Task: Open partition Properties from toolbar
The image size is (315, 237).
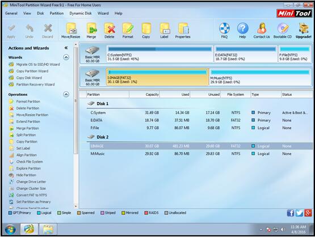Action: 183,31
